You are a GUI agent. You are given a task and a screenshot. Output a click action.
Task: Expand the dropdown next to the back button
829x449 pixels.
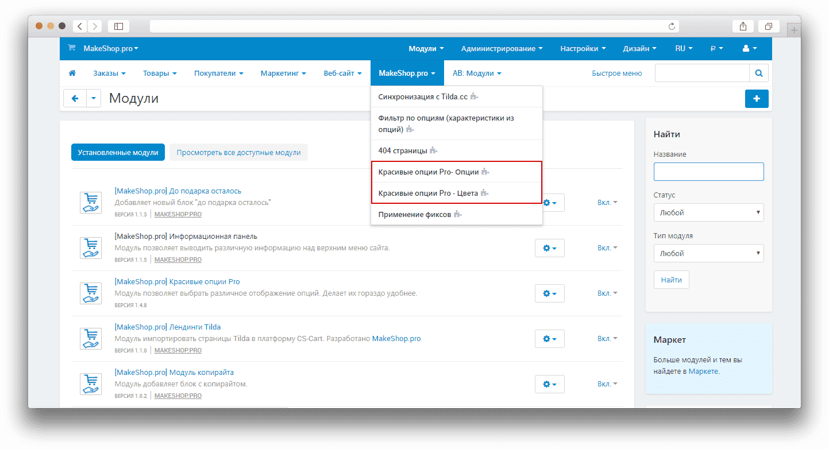click(x=94, y=98)
